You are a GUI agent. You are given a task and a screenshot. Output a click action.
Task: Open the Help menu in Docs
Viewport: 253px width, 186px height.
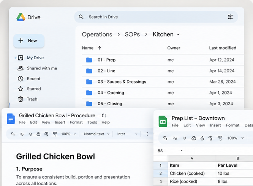[106, 122]
